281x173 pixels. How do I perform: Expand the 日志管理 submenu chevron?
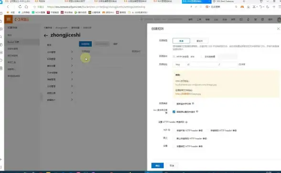72,86
